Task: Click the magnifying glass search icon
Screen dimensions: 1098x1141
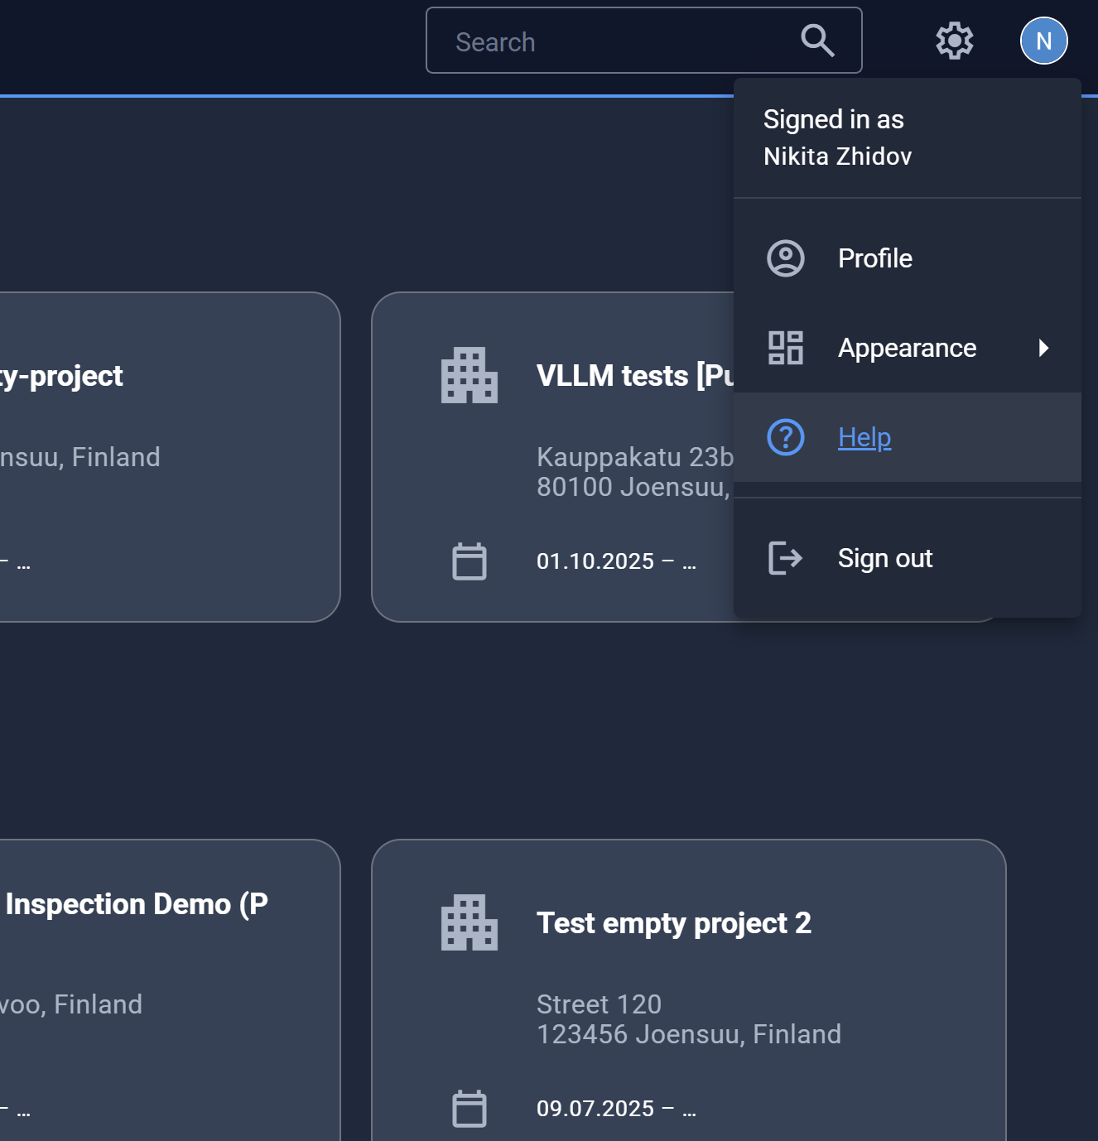Action: [817, 41]
